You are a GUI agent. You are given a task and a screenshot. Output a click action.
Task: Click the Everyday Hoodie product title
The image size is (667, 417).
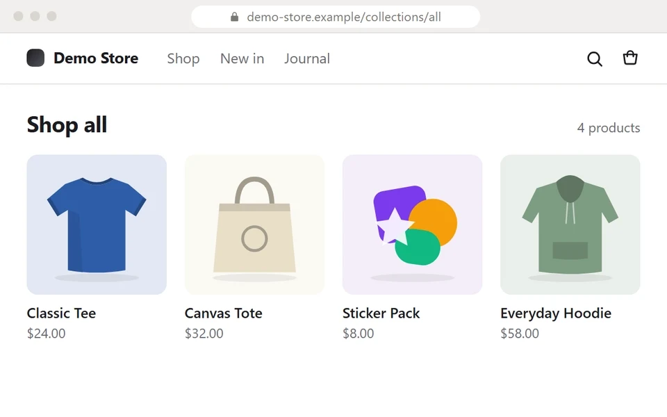556,313
